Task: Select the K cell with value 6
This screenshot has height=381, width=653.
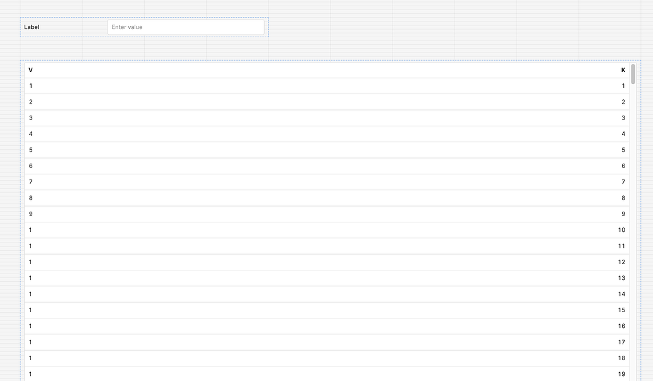Action: point(623,166)
